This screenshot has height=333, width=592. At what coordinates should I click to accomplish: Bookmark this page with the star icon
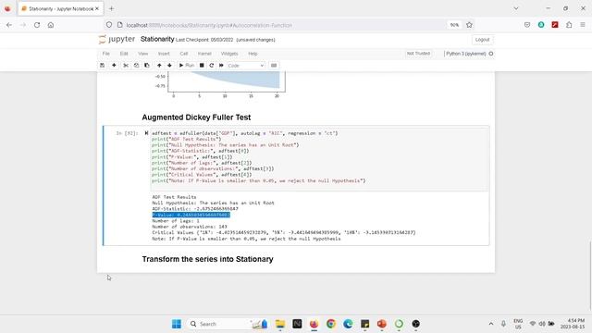(x=469, y=25)
